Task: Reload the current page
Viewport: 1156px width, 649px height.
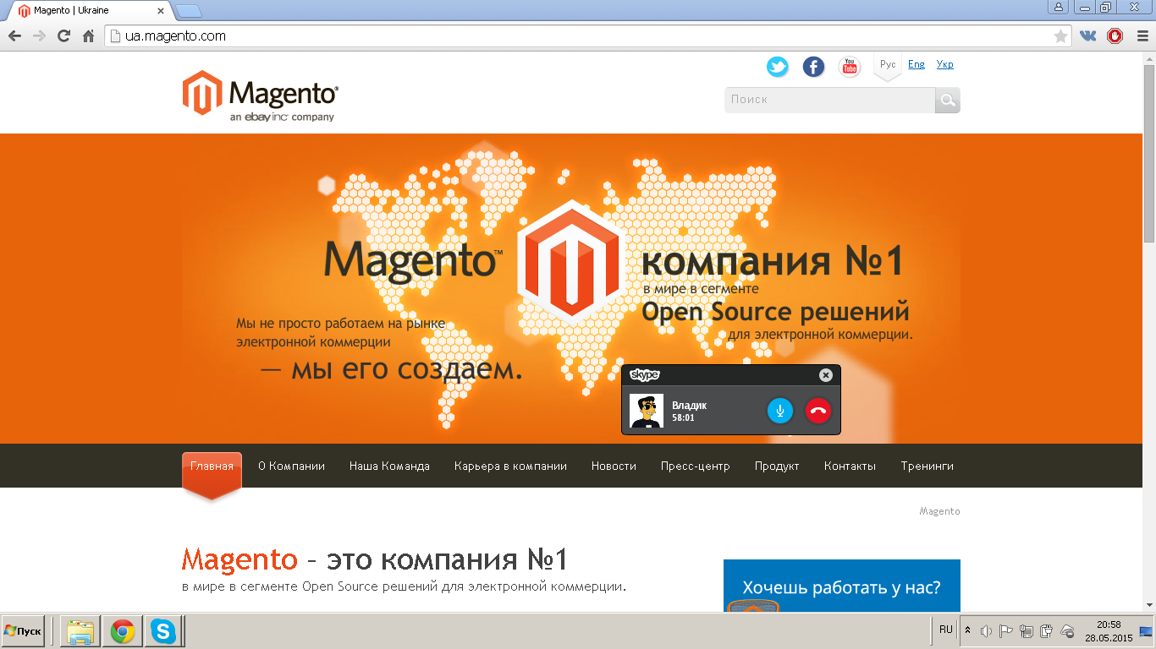Action: 63,36
